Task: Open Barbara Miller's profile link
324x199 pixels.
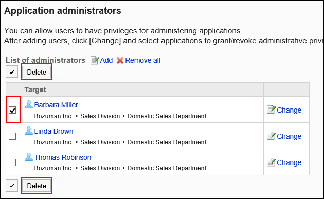Action: 56,105
